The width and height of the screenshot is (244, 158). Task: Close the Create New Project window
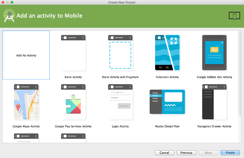pos(3,2)
